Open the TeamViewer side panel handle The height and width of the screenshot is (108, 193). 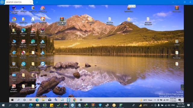(182, 87)
